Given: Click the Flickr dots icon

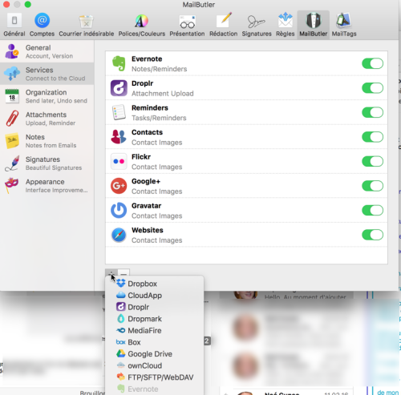Looking at the screenshot, I should click(119, 161).
